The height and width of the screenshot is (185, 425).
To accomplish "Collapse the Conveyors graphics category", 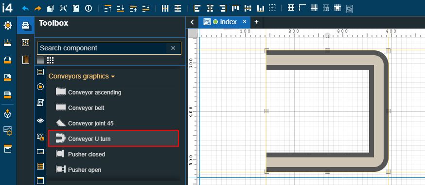I will pyautogui.click(x=82, y=77).
